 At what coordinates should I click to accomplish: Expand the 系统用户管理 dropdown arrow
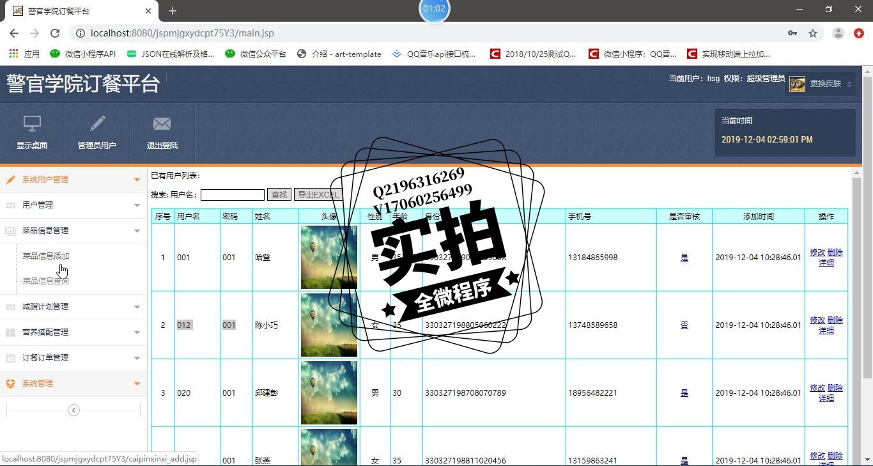point(137,180)
